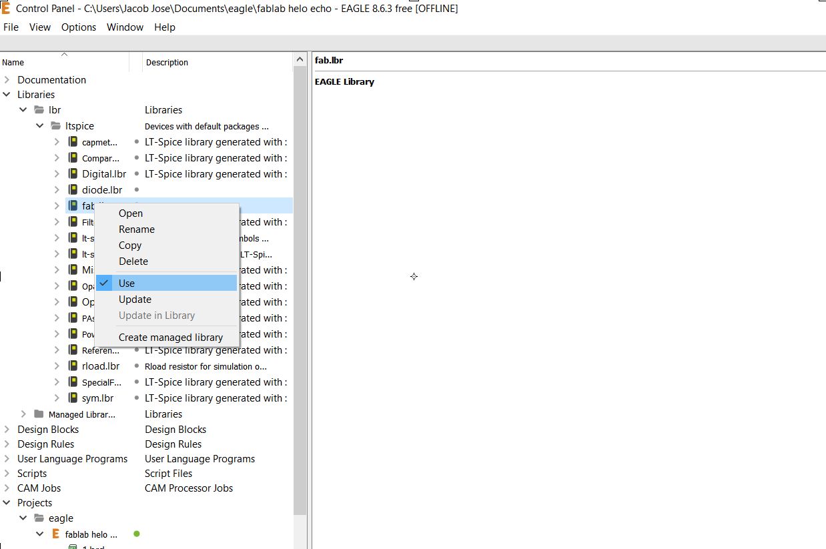Click the Filt... library book icon
This screenshot has height=549, width=826.
73,221
